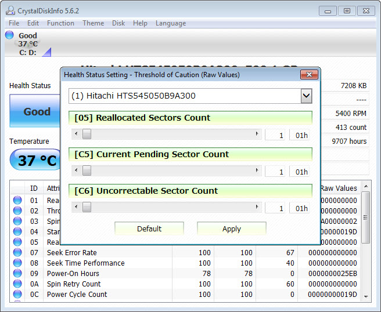
Task: Click the attribute list scrollbar thumb
Action: 366,217
